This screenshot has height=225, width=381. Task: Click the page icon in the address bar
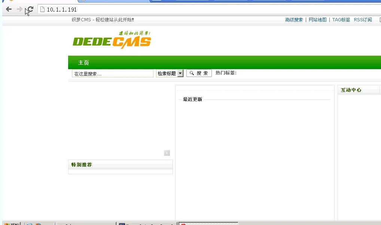(43, 9)
